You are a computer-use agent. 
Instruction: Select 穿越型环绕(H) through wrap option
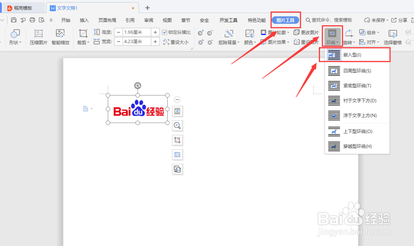357,146
